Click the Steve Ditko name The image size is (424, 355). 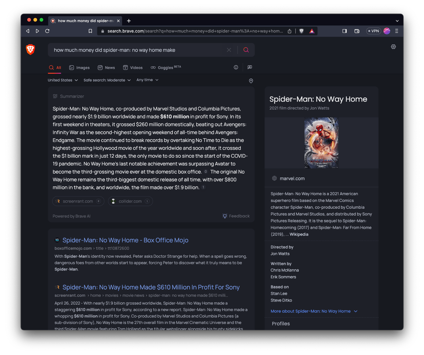(x=281, y=300)
